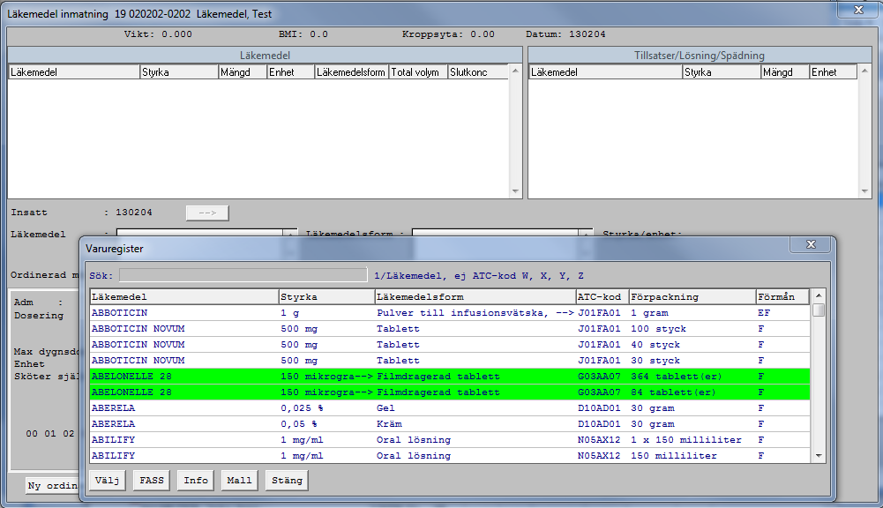This screenshot has height=508, width=883.
Task: Sort Varuregister by Styrka column header
Action: click(326, 297)
